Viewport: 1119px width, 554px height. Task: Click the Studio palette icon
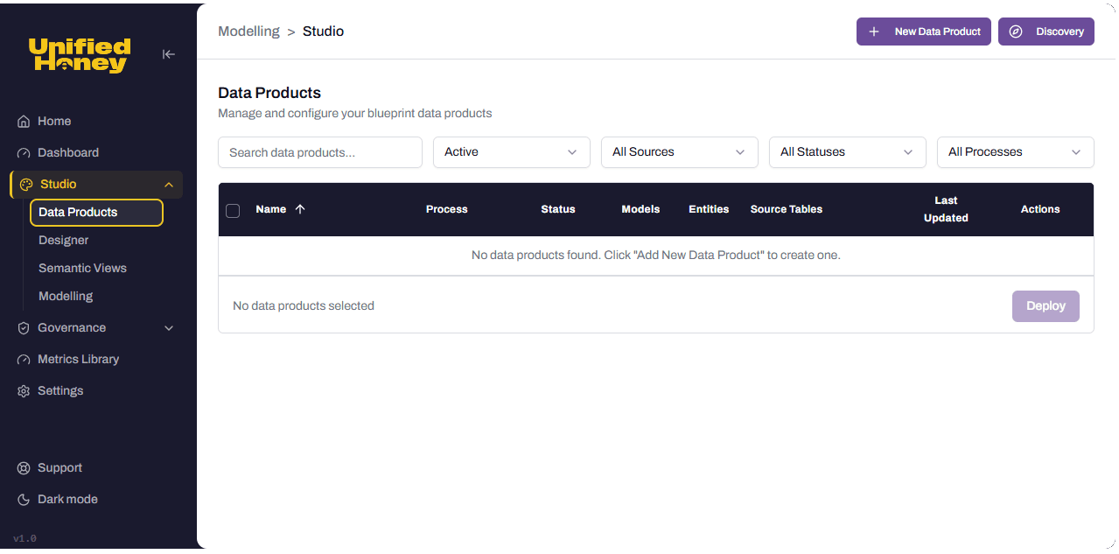[x=26, y=185]
